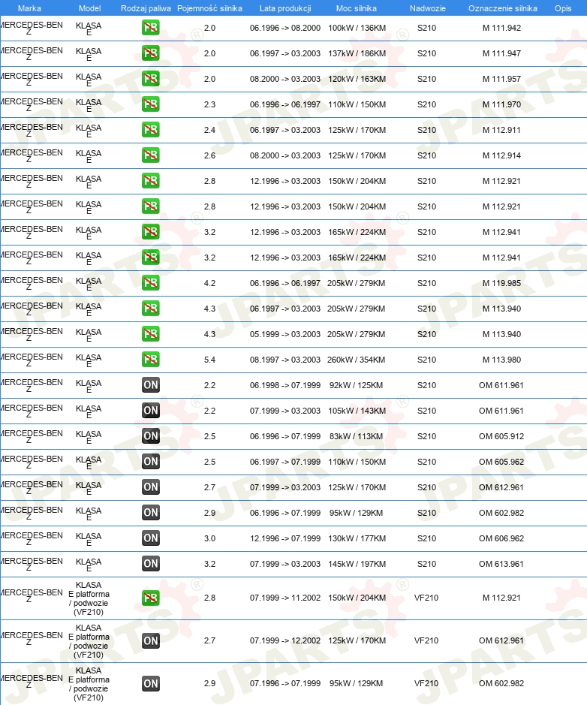Click production years 06.1996 -> 08.2000

285,28
